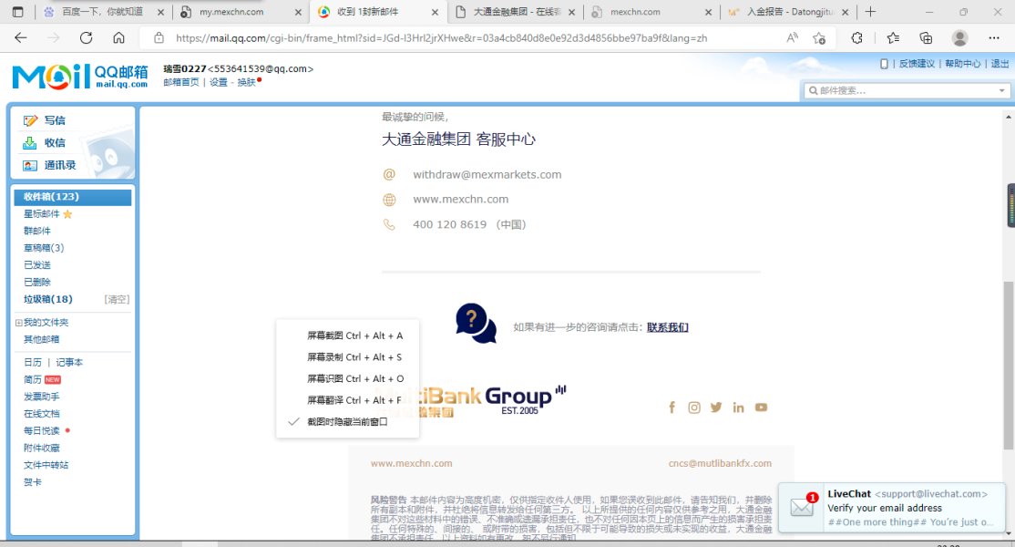
Task: Open the 记事本 notepad link
Action: coord(69,363)
